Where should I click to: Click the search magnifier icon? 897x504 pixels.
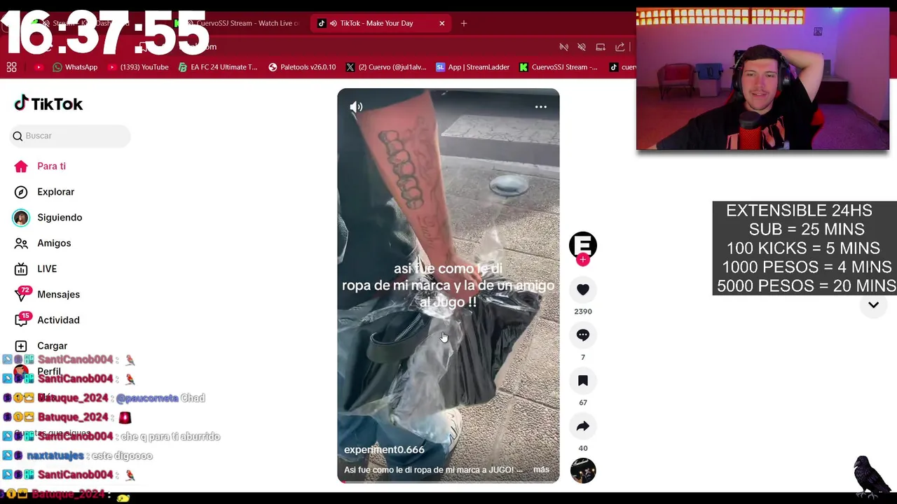click(x=18, y=136)
